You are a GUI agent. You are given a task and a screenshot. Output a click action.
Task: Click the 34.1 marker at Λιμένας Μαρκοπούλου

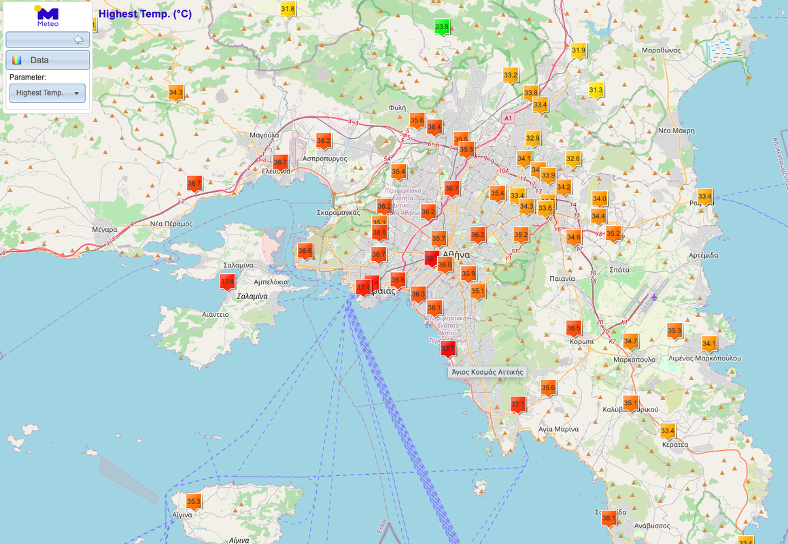pyautogui.click(x=709, y=344)
